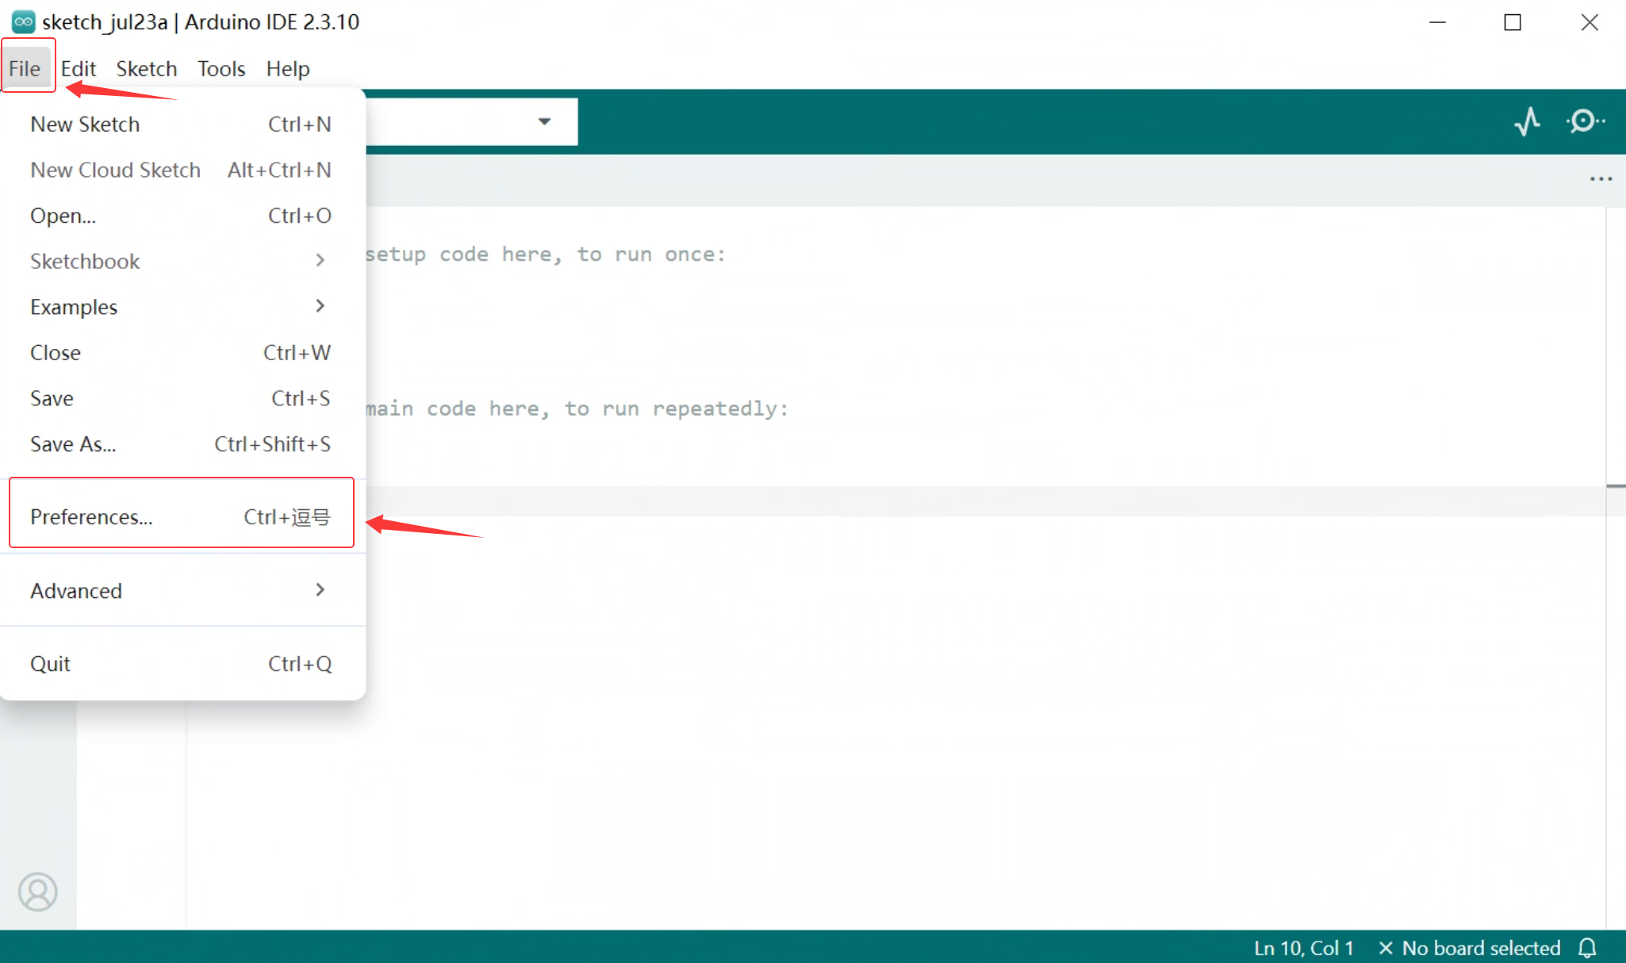Select Save menu entry
This screenshot has width=1626, height=963.
click(x=182, y=398)
